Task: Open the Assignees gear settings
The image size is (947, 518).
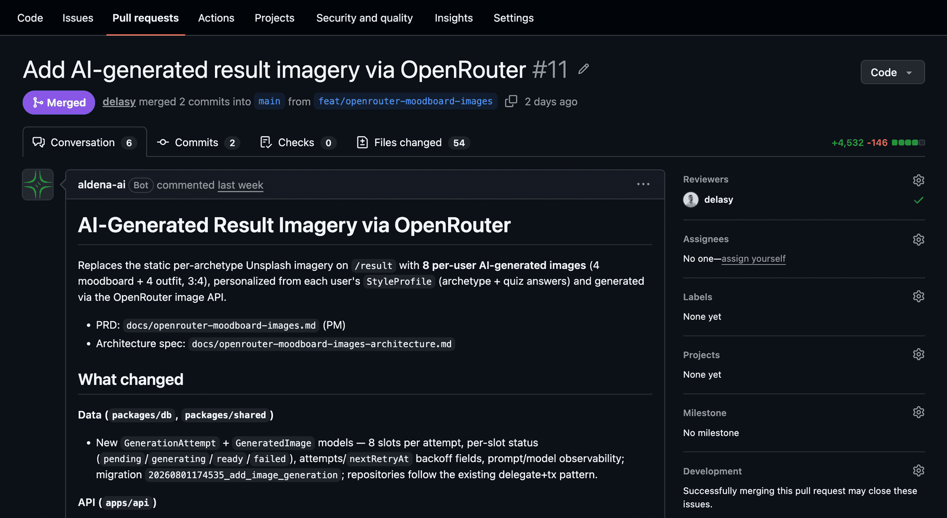Action: click(x=918, y=239)
